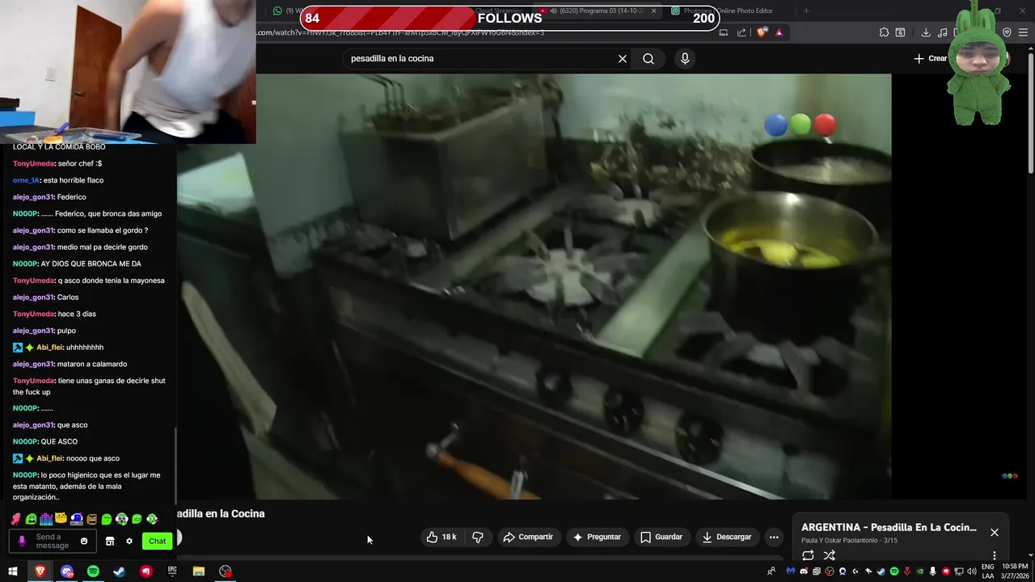Viewport: 1035px width, 582px height.
Task: Share this page from address bar
Action: coord(741,32)
